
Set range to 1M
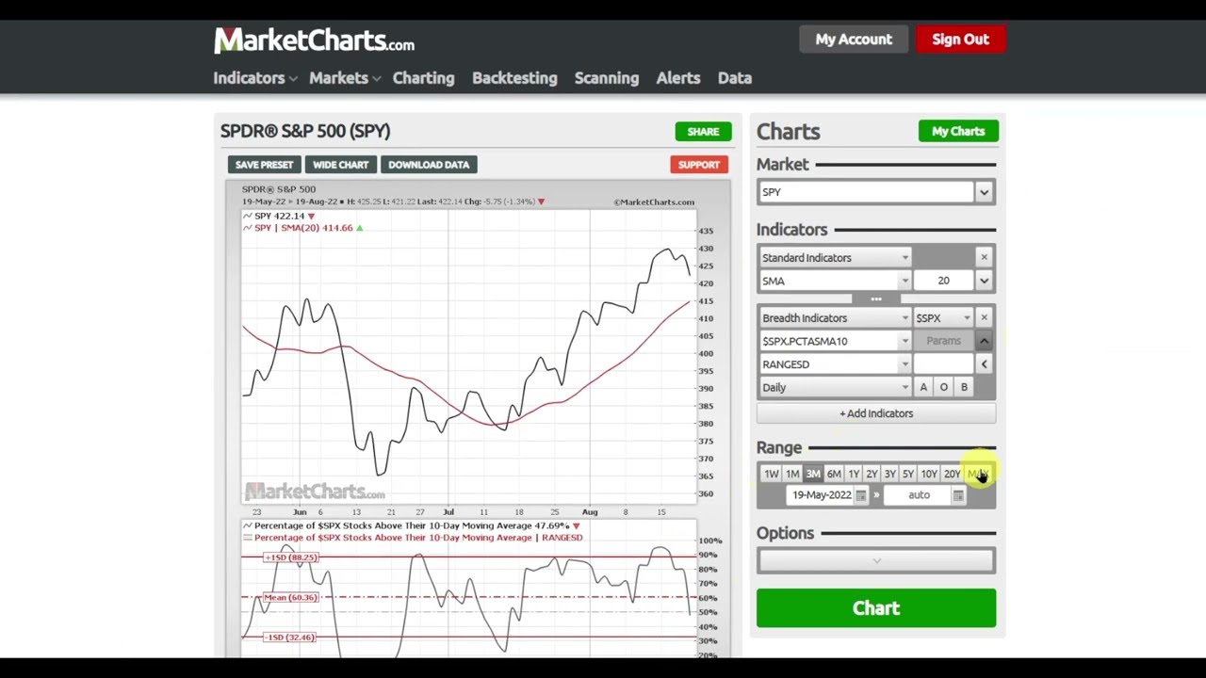click(x=792, y=474)
